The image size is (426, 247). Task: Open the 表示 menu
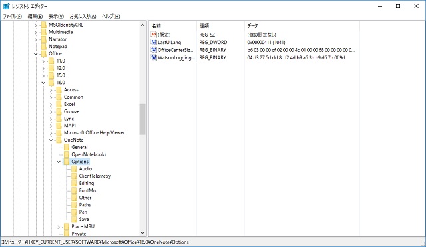click(x=56, y=16)
